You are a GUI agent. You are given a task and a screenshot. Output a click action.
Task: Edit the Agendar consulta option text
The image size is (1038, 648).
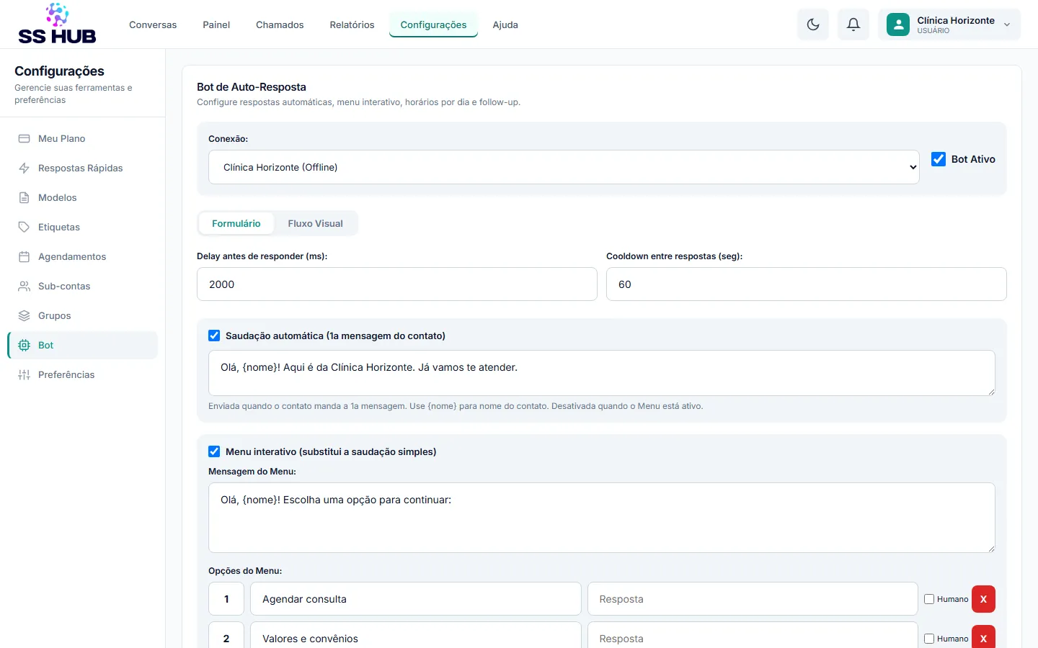click(x=416, y=599)
